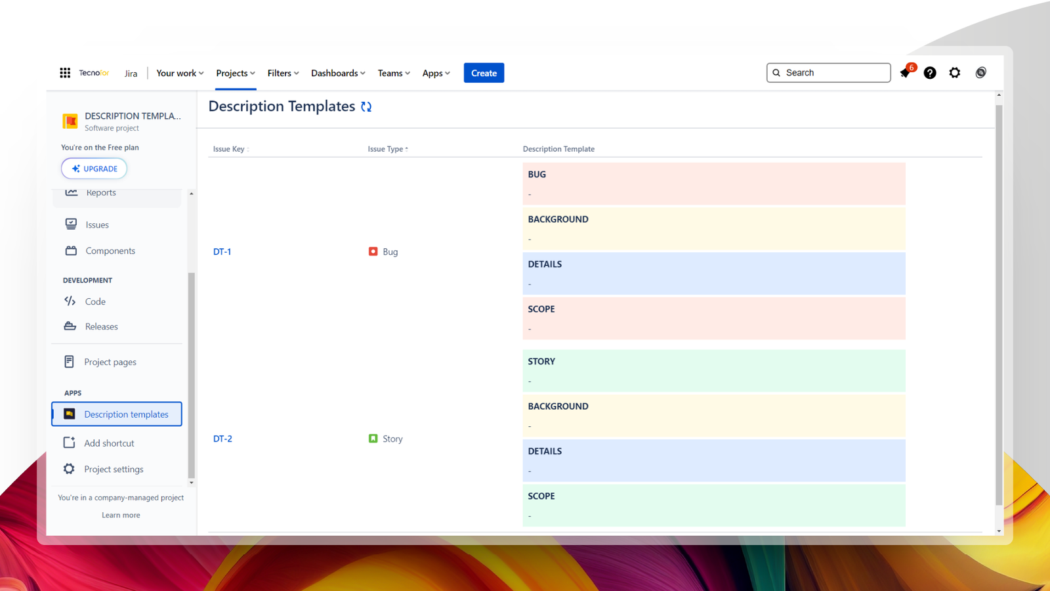Open the user profile avatar
1050x591 pixels.
(x=980, y=73)
